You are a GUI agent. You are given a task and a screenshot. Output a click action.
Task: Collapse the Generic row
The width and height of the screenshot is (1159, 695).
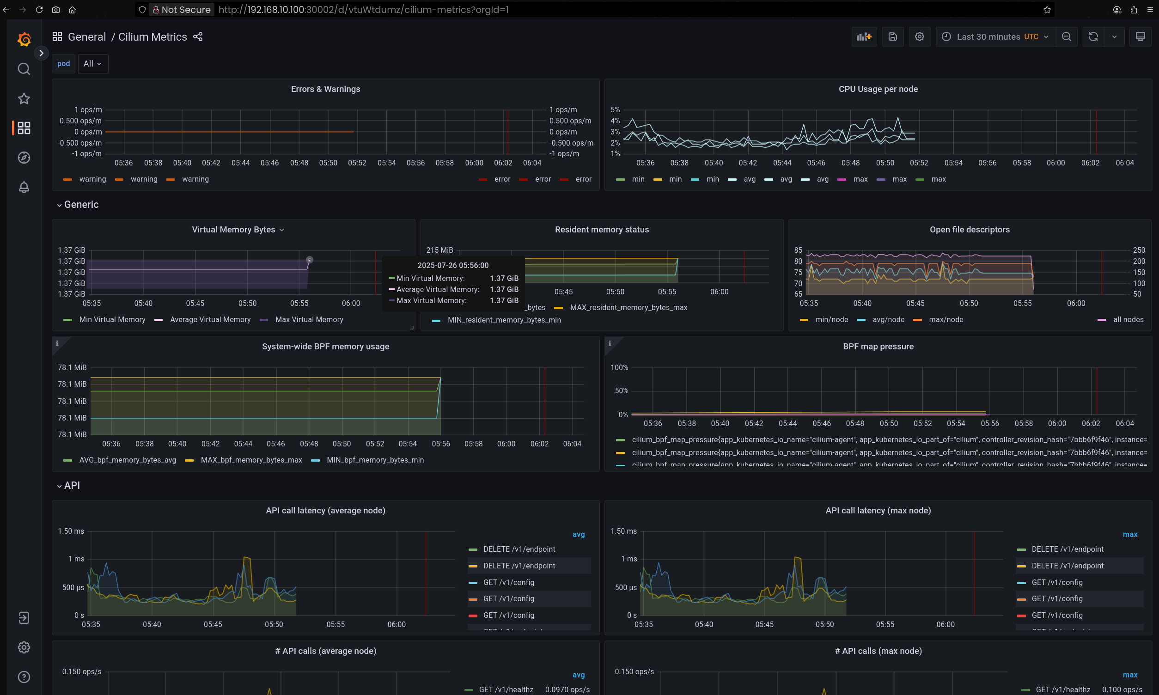click(x=78, y=205)
